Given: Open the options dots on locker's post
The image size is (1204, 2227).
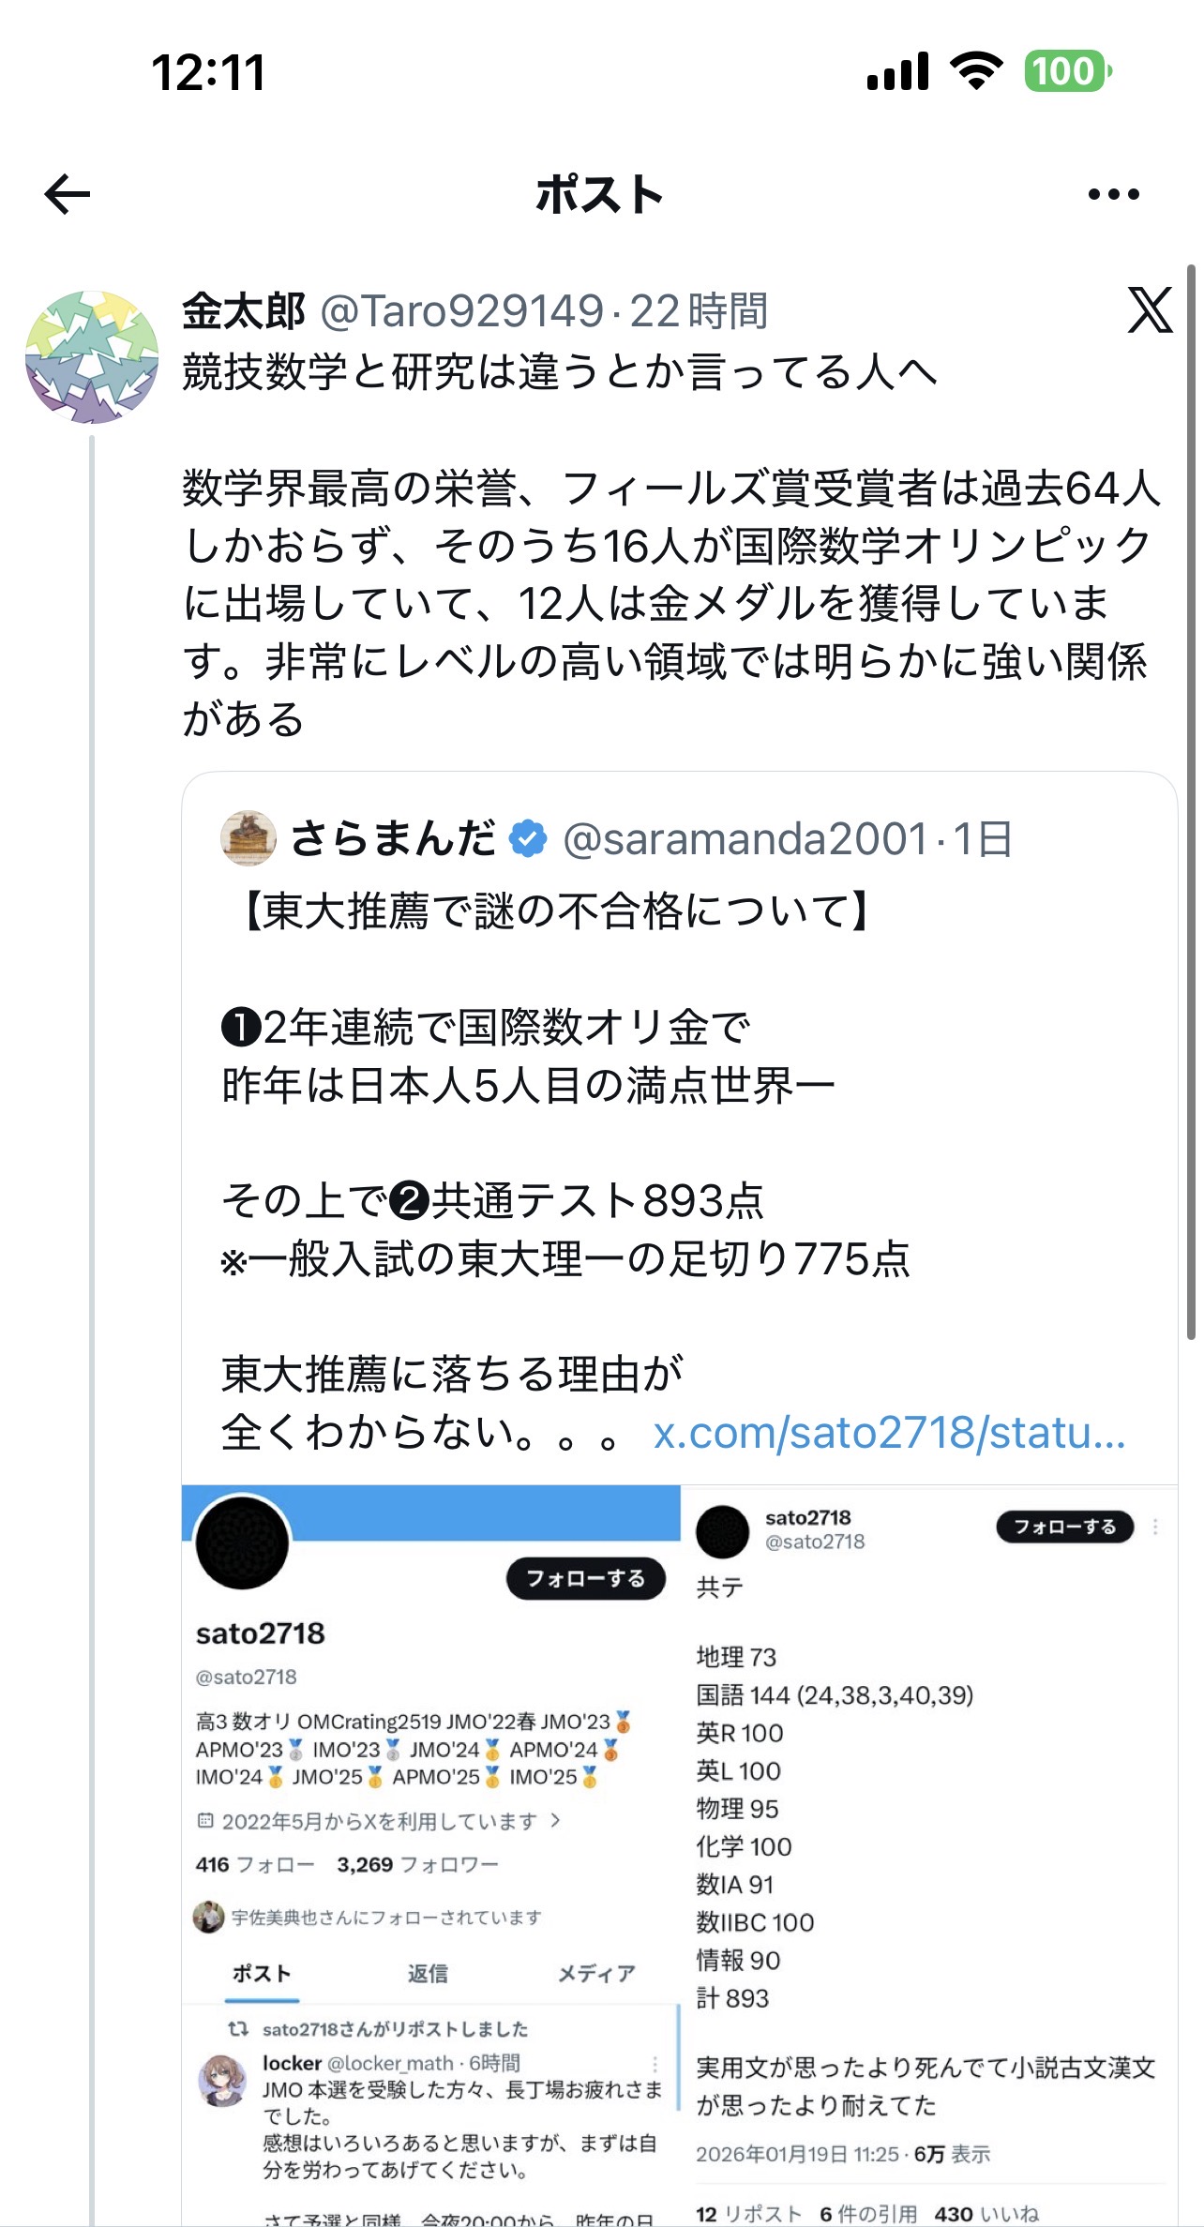Looking at the screenshot, I should tap(655, 2064).
